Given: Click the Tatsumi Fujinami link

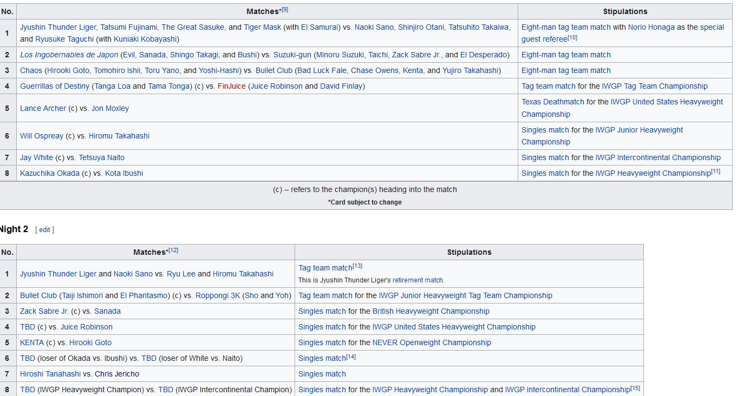Looking at the screenshot, I should click(x=128, y=27).
